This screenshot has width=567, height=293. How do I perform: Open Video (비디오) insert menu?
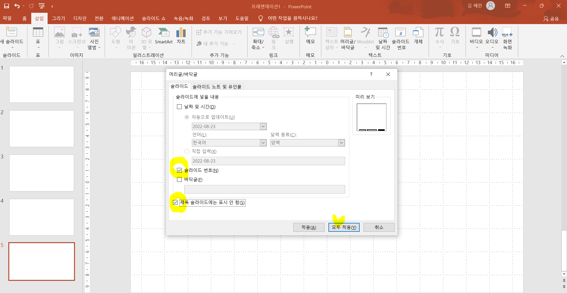tap(476, 38)
